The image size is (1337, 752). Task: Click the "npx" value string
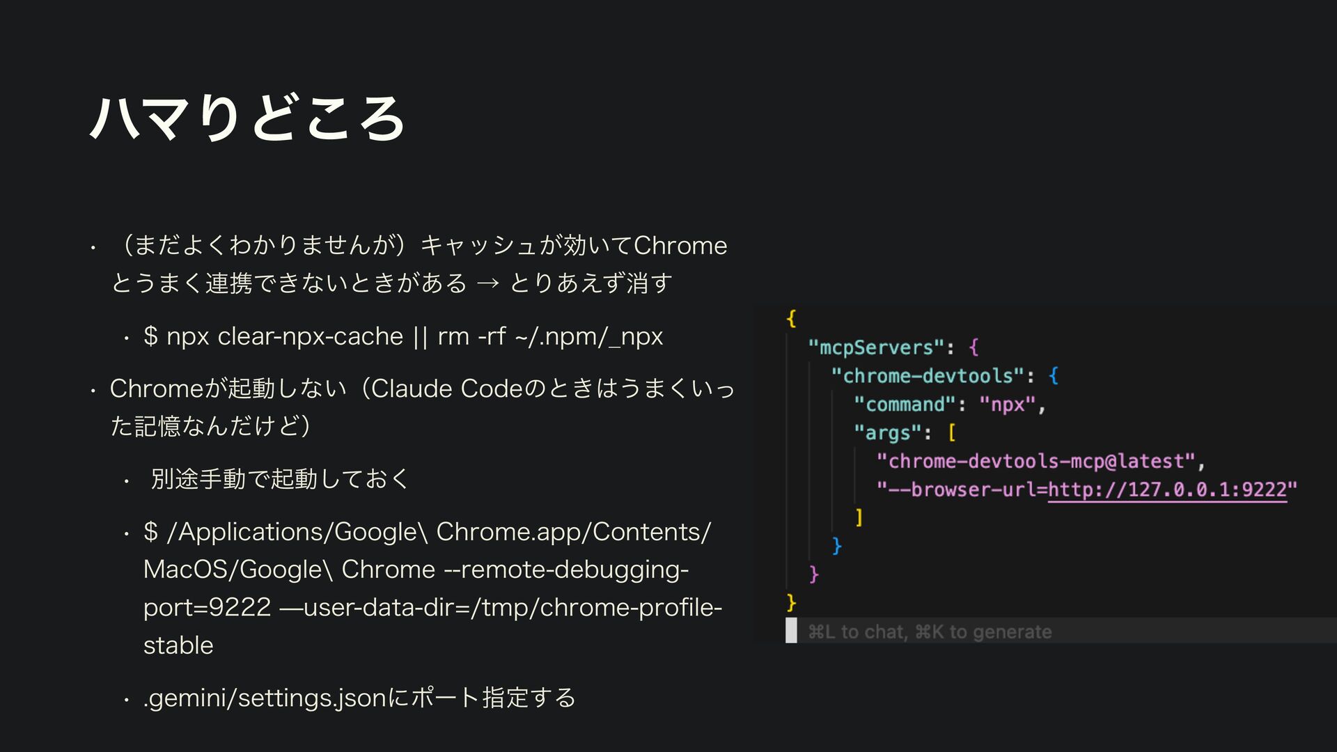click(1008, 404)
